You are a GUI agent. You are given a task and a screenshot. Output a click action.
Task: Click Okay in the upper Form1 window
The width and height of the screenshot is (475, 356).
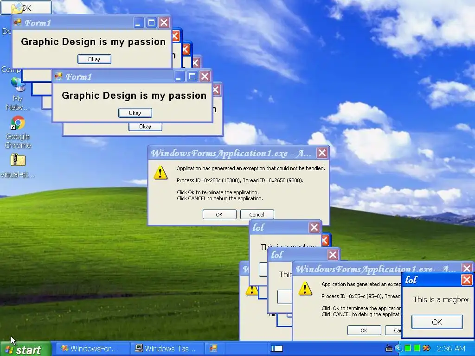94,59
